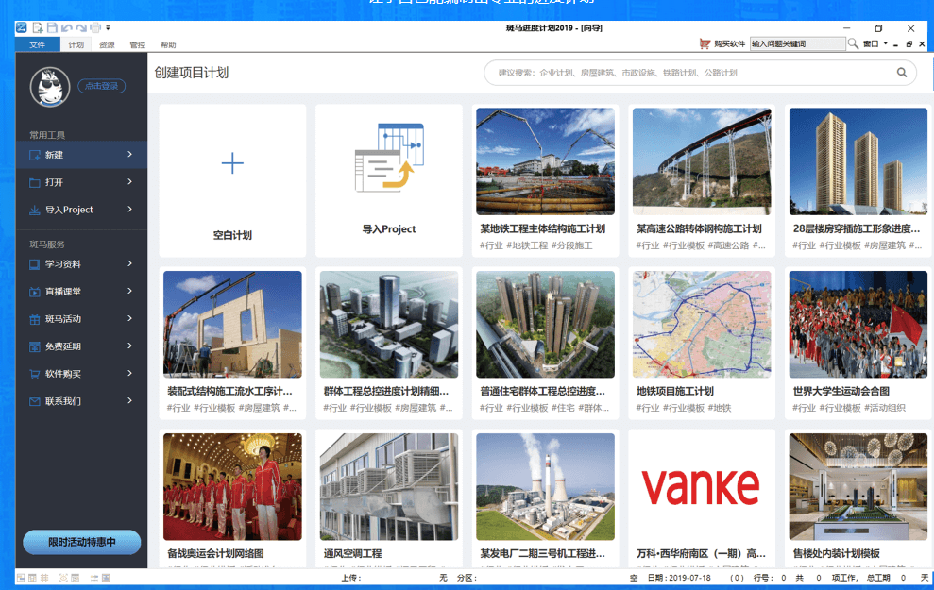The width and height of the screenshot is (934, 590).
Task: Click the 导入Project download icon in sidebar
Action: pos(35,211)
